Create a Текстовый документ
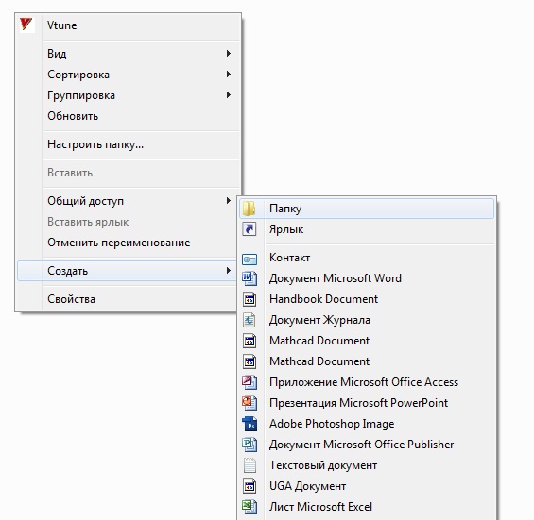534x520 pixels. pos(367,465)
